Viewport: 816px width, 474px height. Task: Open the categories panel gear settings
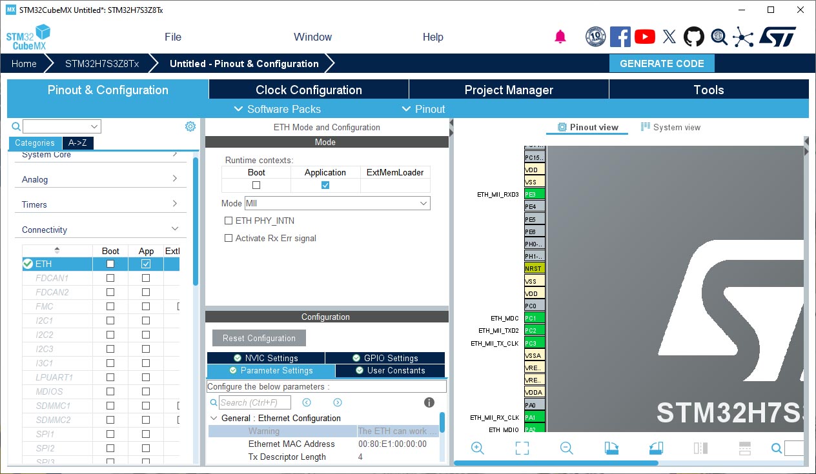190,126
